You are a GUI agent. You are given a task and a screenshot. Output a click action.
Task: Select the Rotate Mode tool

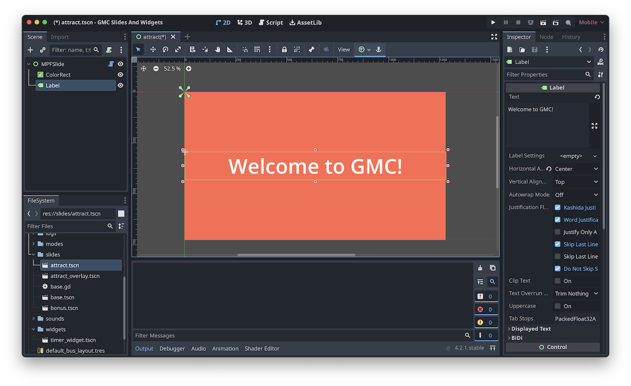click(165, 49)
